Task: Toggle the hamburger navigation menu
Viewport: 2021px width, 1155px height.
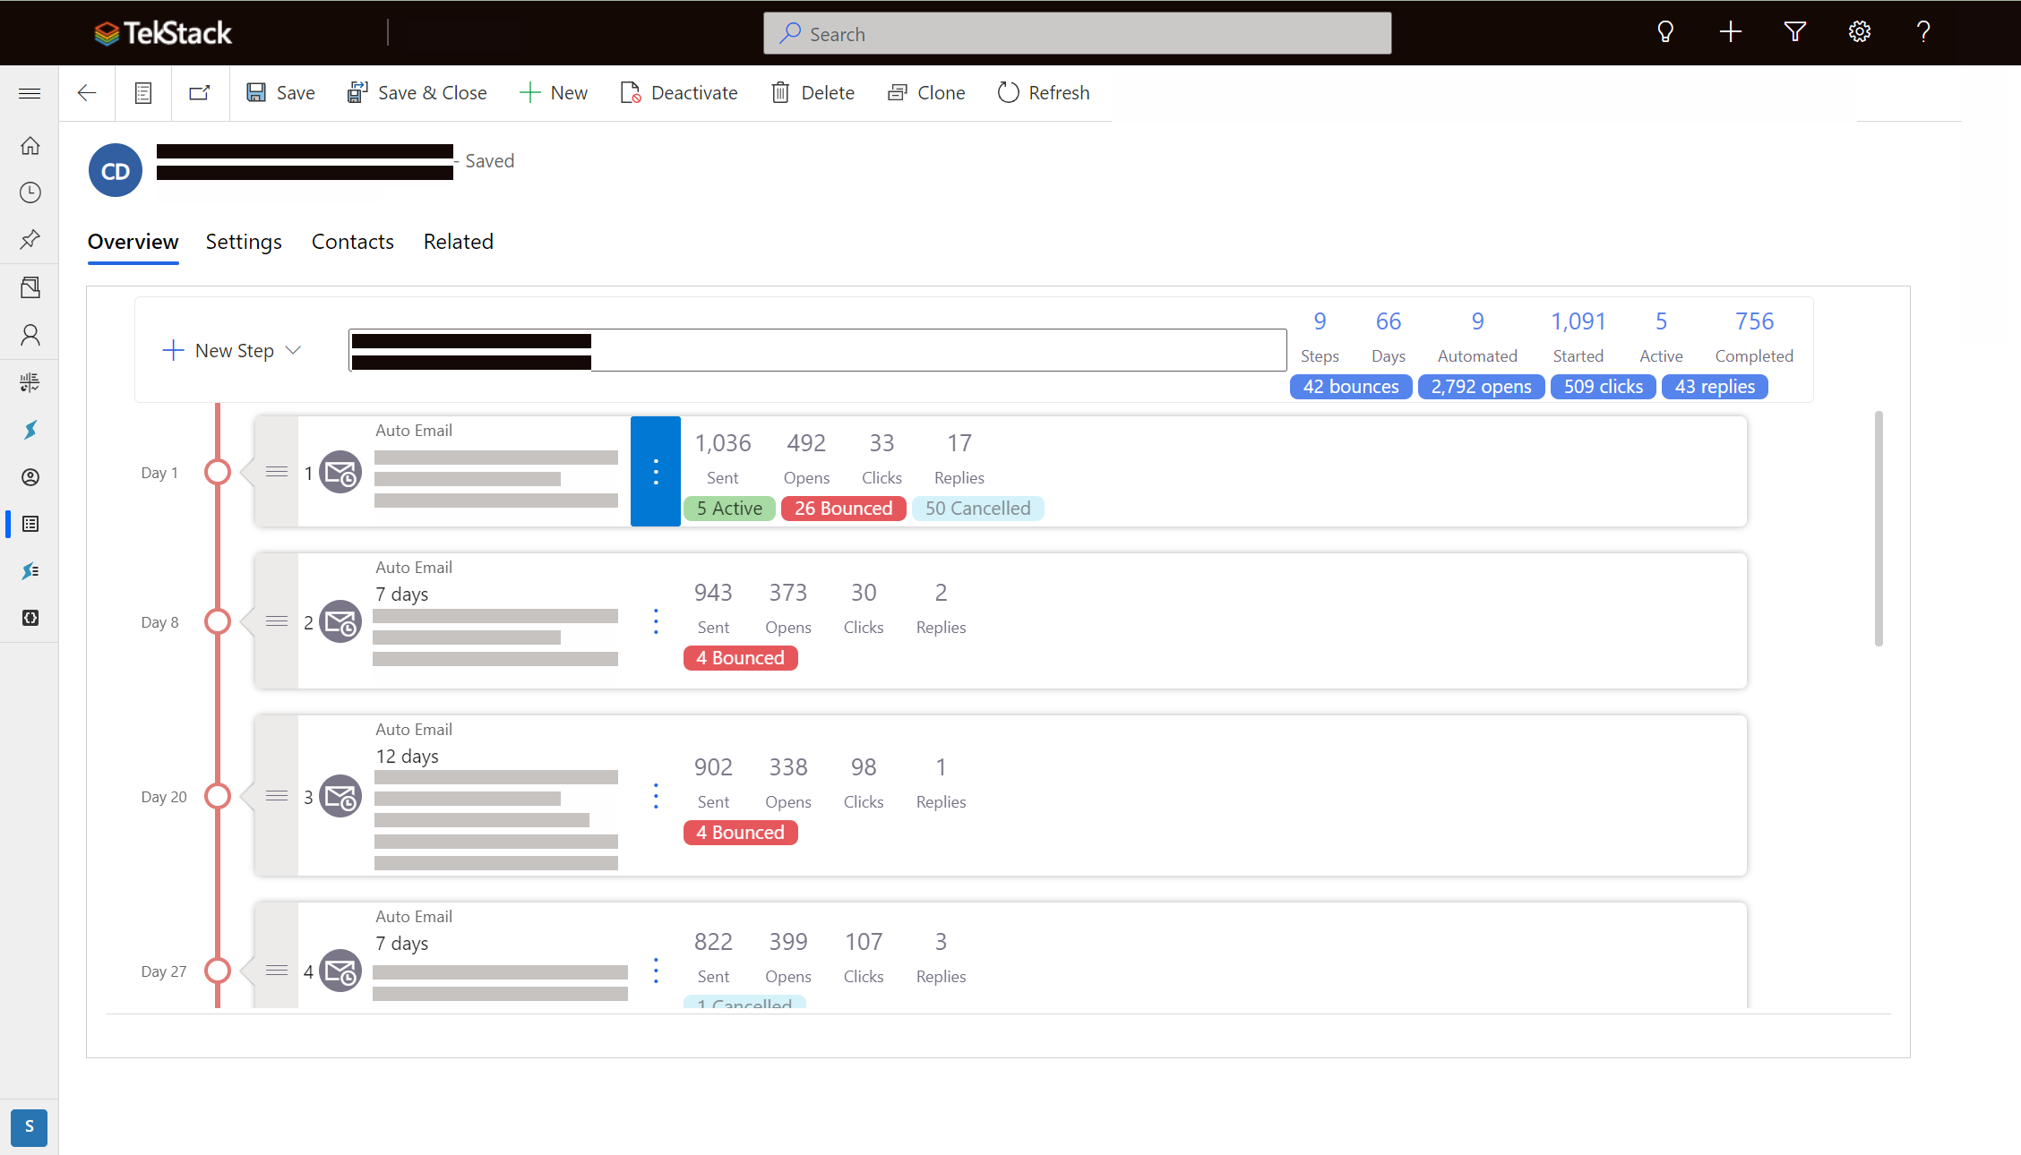Action: click(x=30, y=93)
